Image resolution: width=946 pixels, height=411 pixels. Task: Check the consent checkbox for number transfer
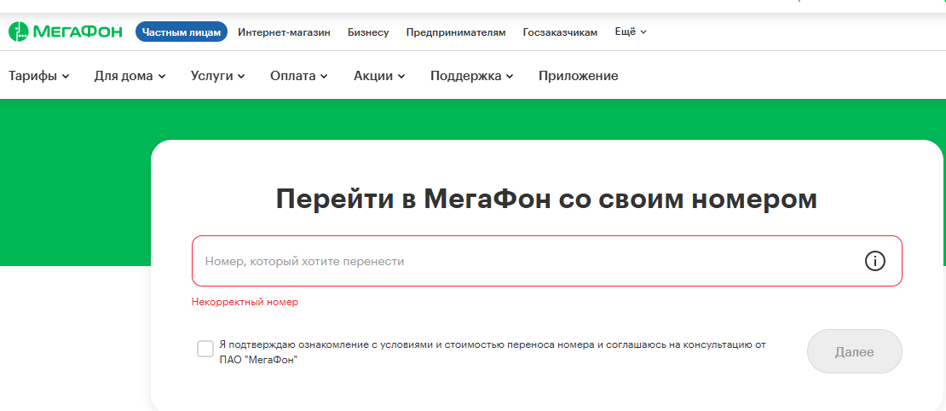pyautogui.click(x=205, y=349)
